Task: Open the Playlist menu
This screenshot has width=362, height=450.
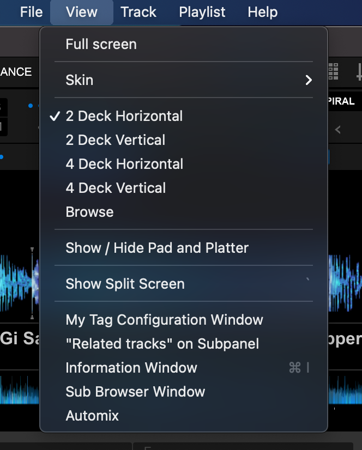Action: [202, 12]
